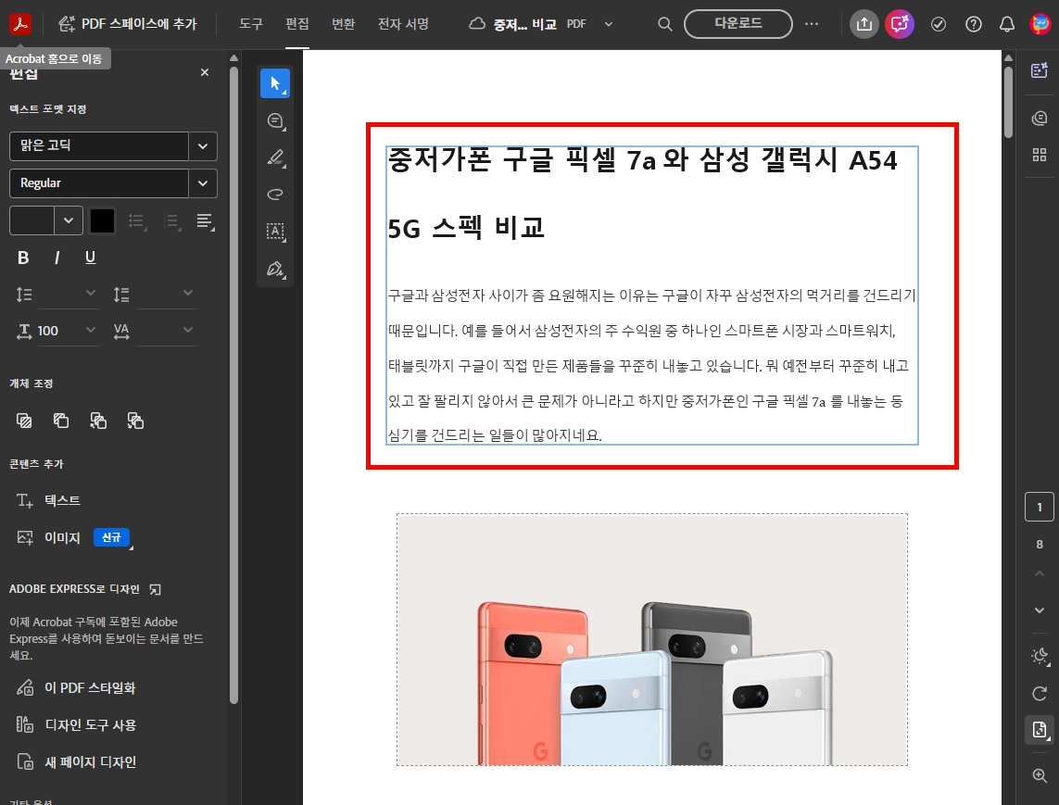Click the document vertical scrollbar
The image size is (1059, 805).
click(1008, 101)
